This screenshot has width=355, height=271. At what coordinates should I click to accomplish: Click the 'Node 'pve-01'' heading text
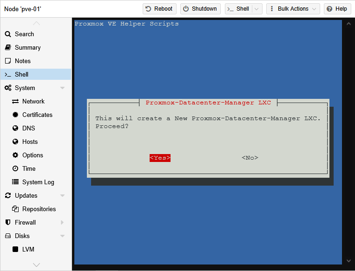point(23,9)
